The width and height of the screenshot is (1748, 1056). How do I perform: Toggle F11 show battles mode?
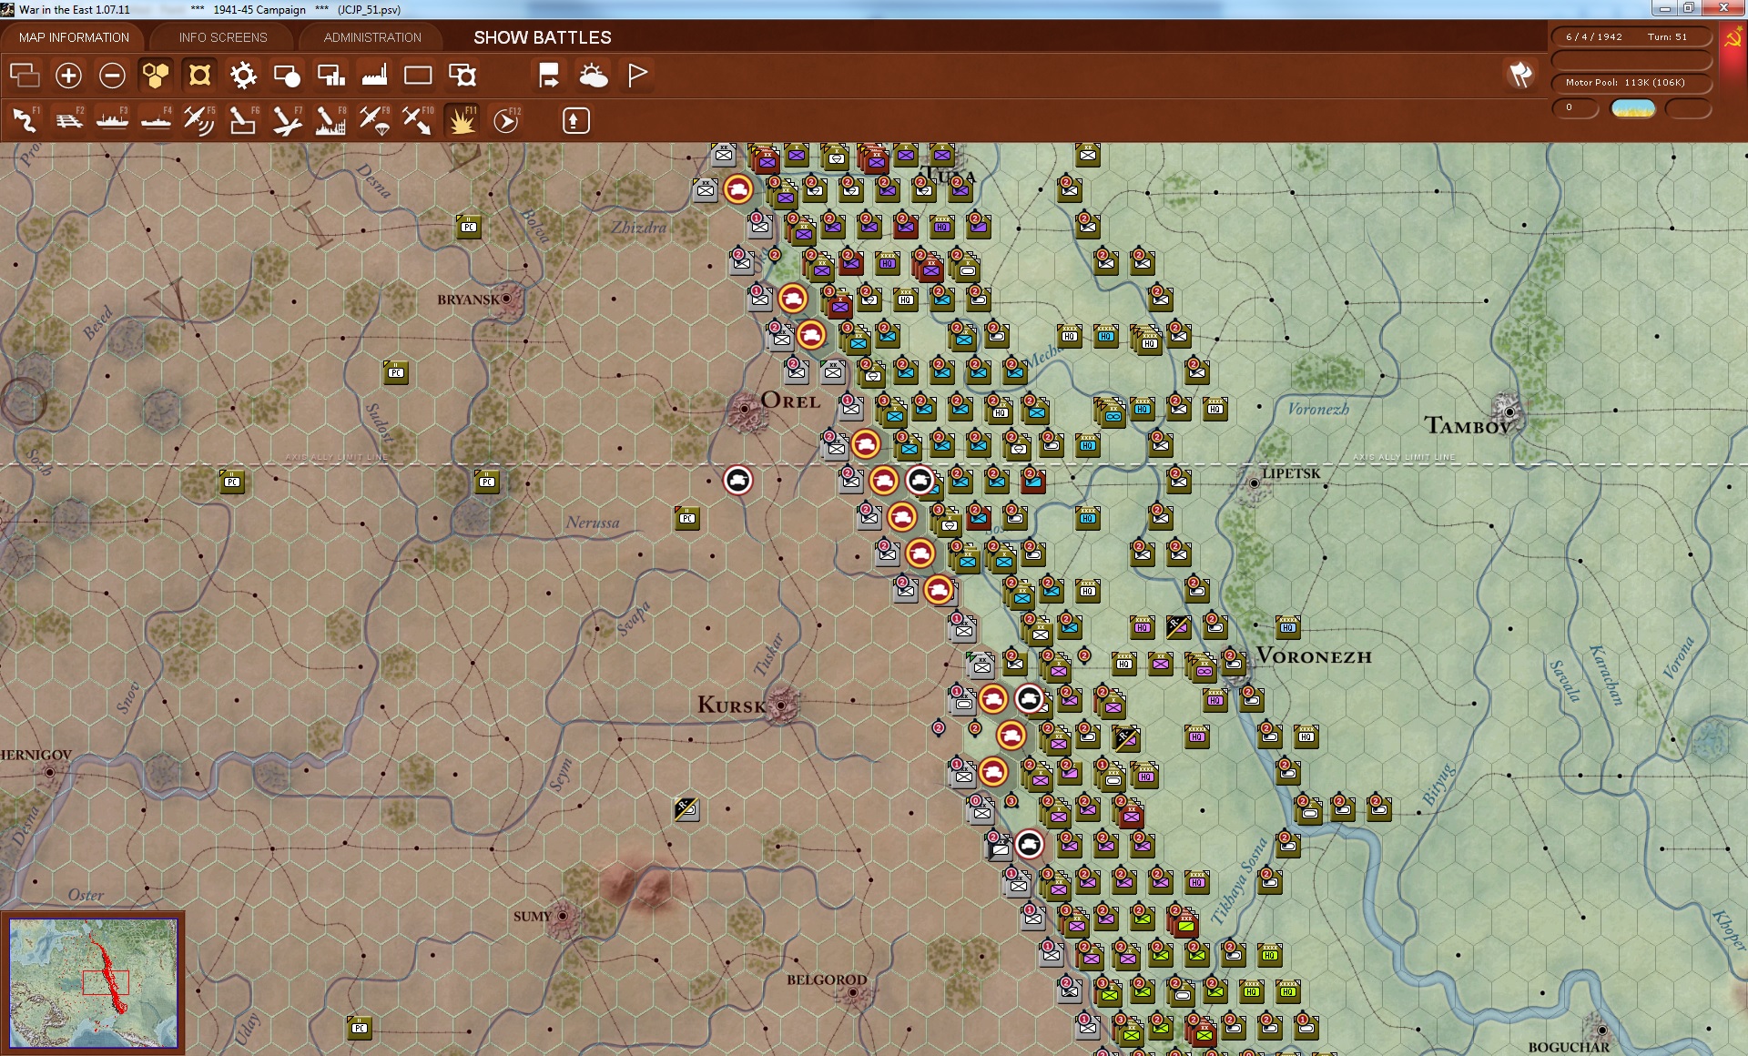[462, 120]
